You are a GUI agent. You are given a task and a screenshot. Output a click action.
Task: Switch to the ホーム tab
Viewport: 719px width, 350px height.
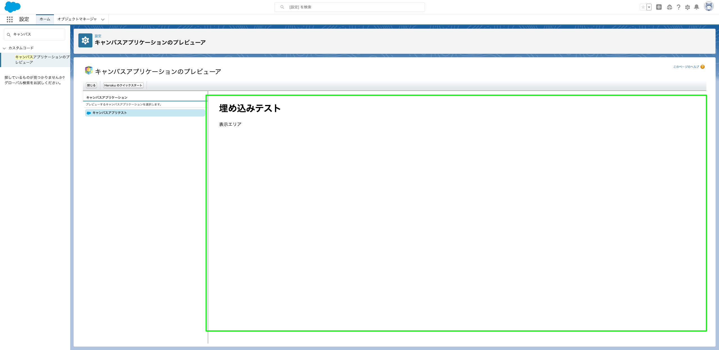45,19
